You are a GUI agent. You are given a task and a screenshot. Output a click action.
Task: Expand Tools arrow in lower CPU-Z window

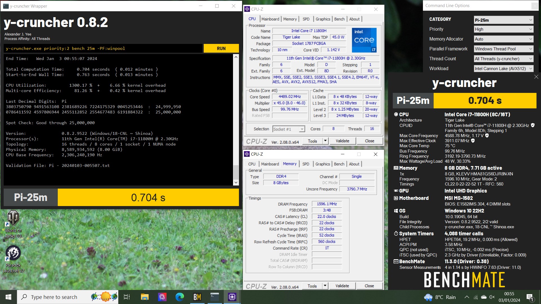[325, 286]
